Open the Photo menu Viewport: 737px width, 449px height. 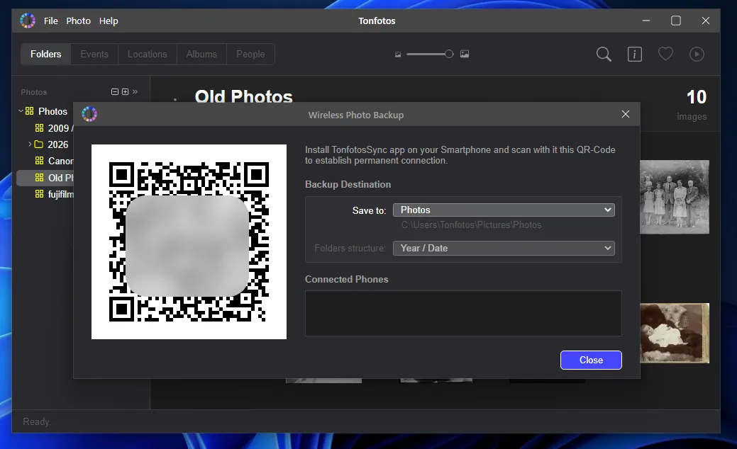click(x=78, y=21)
